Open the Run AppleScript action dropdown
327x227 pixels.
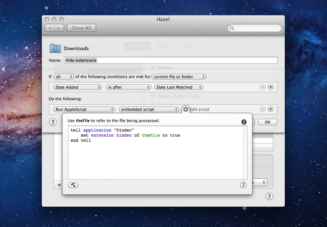coord(84,109)
